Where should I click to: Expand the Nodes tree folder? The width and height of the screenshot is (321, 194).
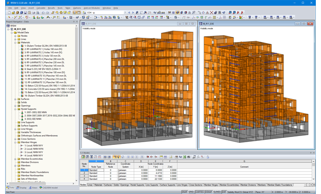(x=15, y=36)
